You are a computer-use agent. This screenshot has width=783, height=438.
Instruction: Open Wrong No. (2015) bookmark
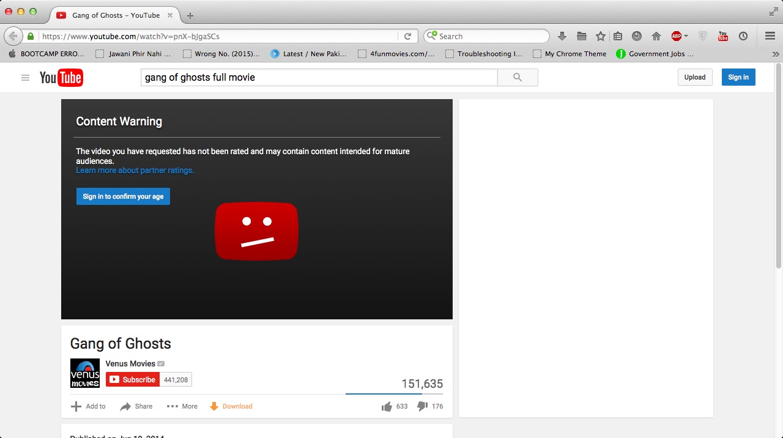(221, 54)
